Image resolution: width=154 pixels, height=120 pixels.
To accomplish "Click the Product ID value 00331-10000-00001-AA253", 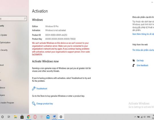I will 56,35.
